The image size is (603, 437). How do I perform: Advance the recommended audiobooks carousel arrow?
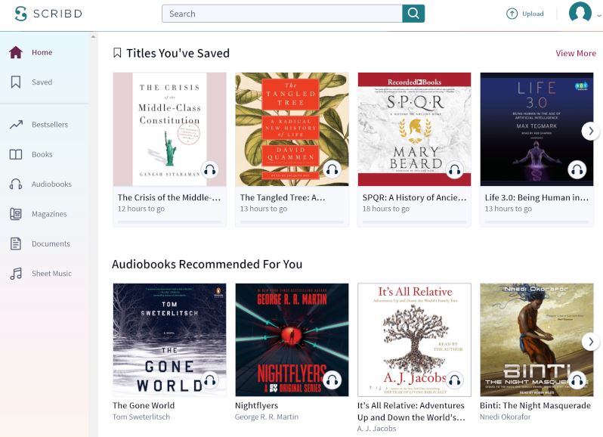591,342
